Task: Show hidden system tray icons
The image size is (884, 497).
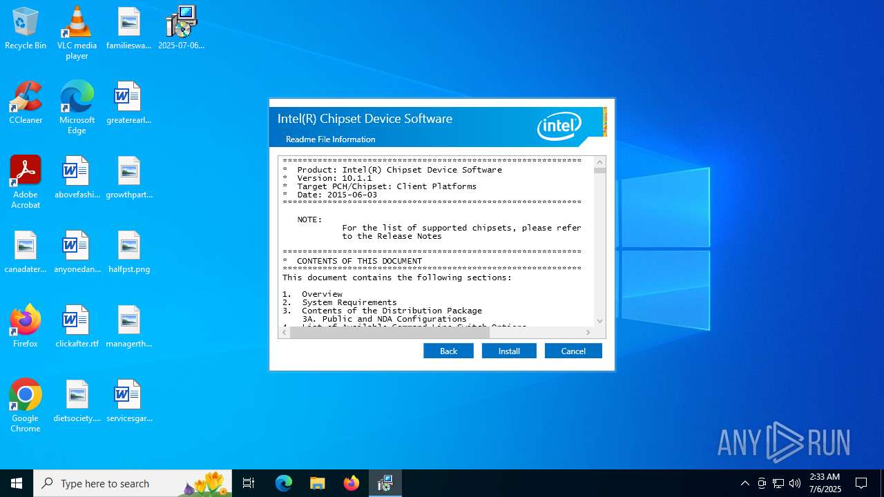Action: (x=744, y=483)
